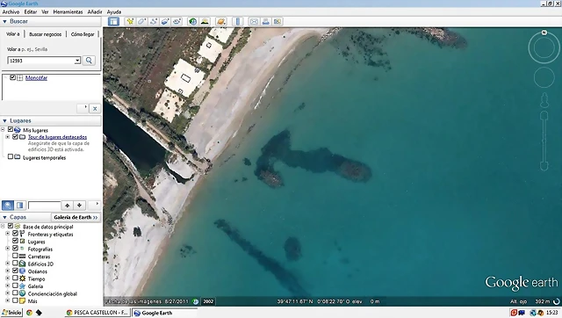Click the Email envelope icon in the toolbar
This screenshot has width=562, height=318.
click(x=254, y=21)
